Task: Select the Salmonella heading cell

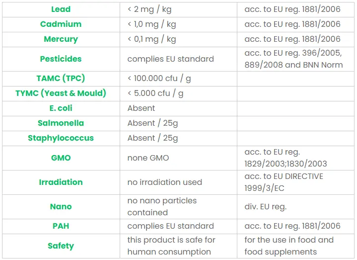Action: coord(61,123)
